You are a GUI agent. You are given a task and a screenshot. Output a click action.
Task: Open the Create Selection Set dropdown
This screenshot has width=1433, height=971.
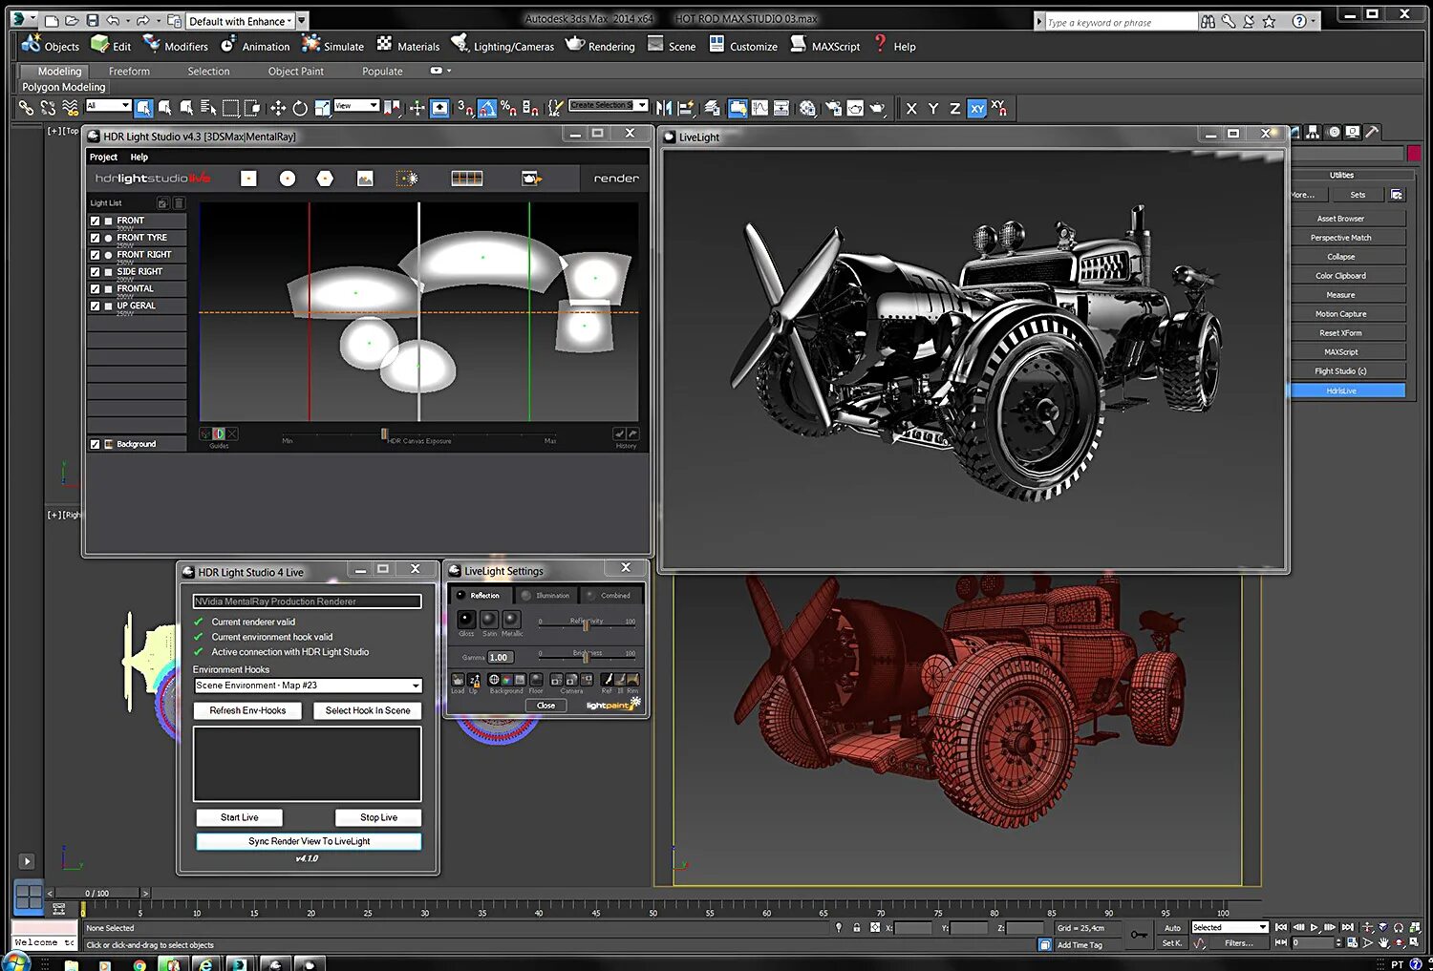(x=642, y=105)
